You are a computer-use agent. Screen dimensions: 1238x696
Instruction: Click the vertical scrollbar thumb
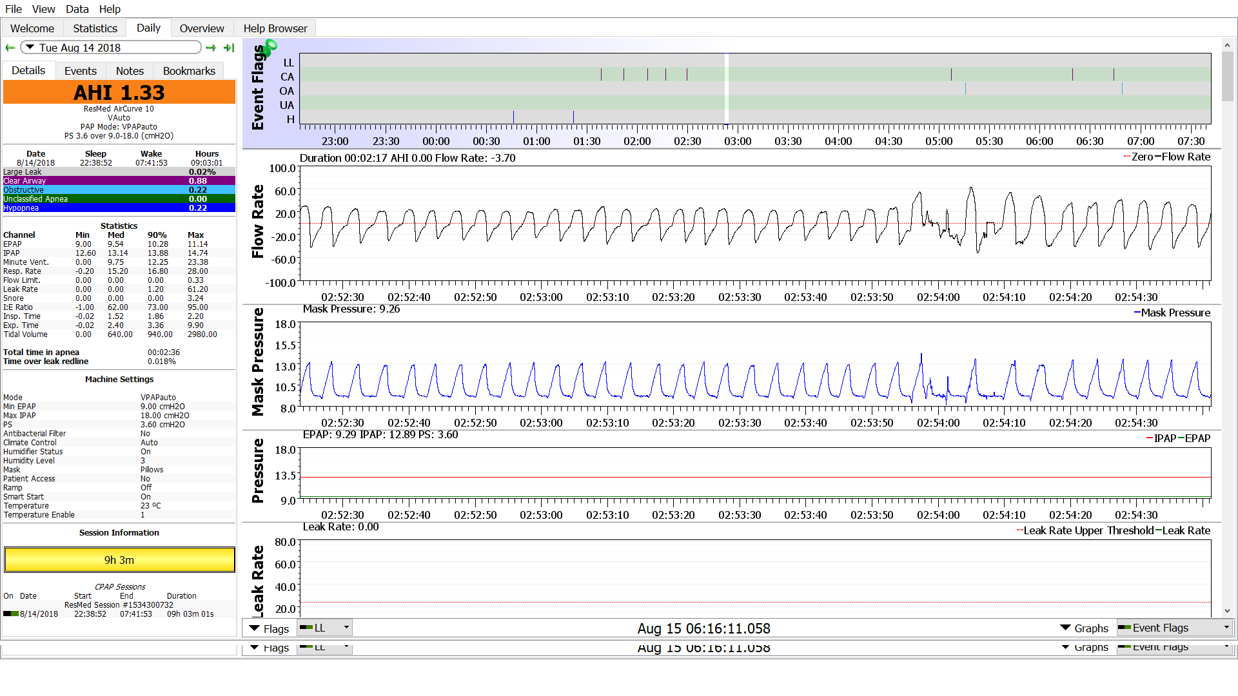pos(1227,77)
